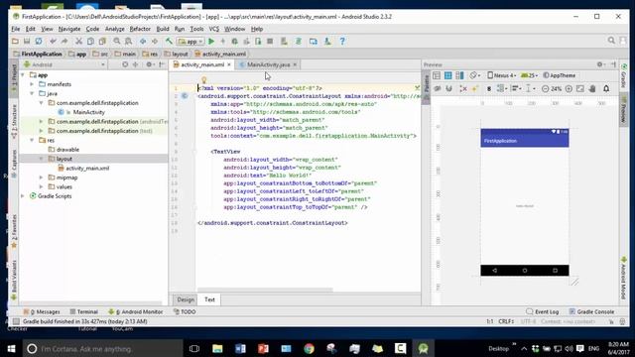Click zoom out minus icon in Preview
This screenshot has width=635, height=357.
(x=545, y=88)
